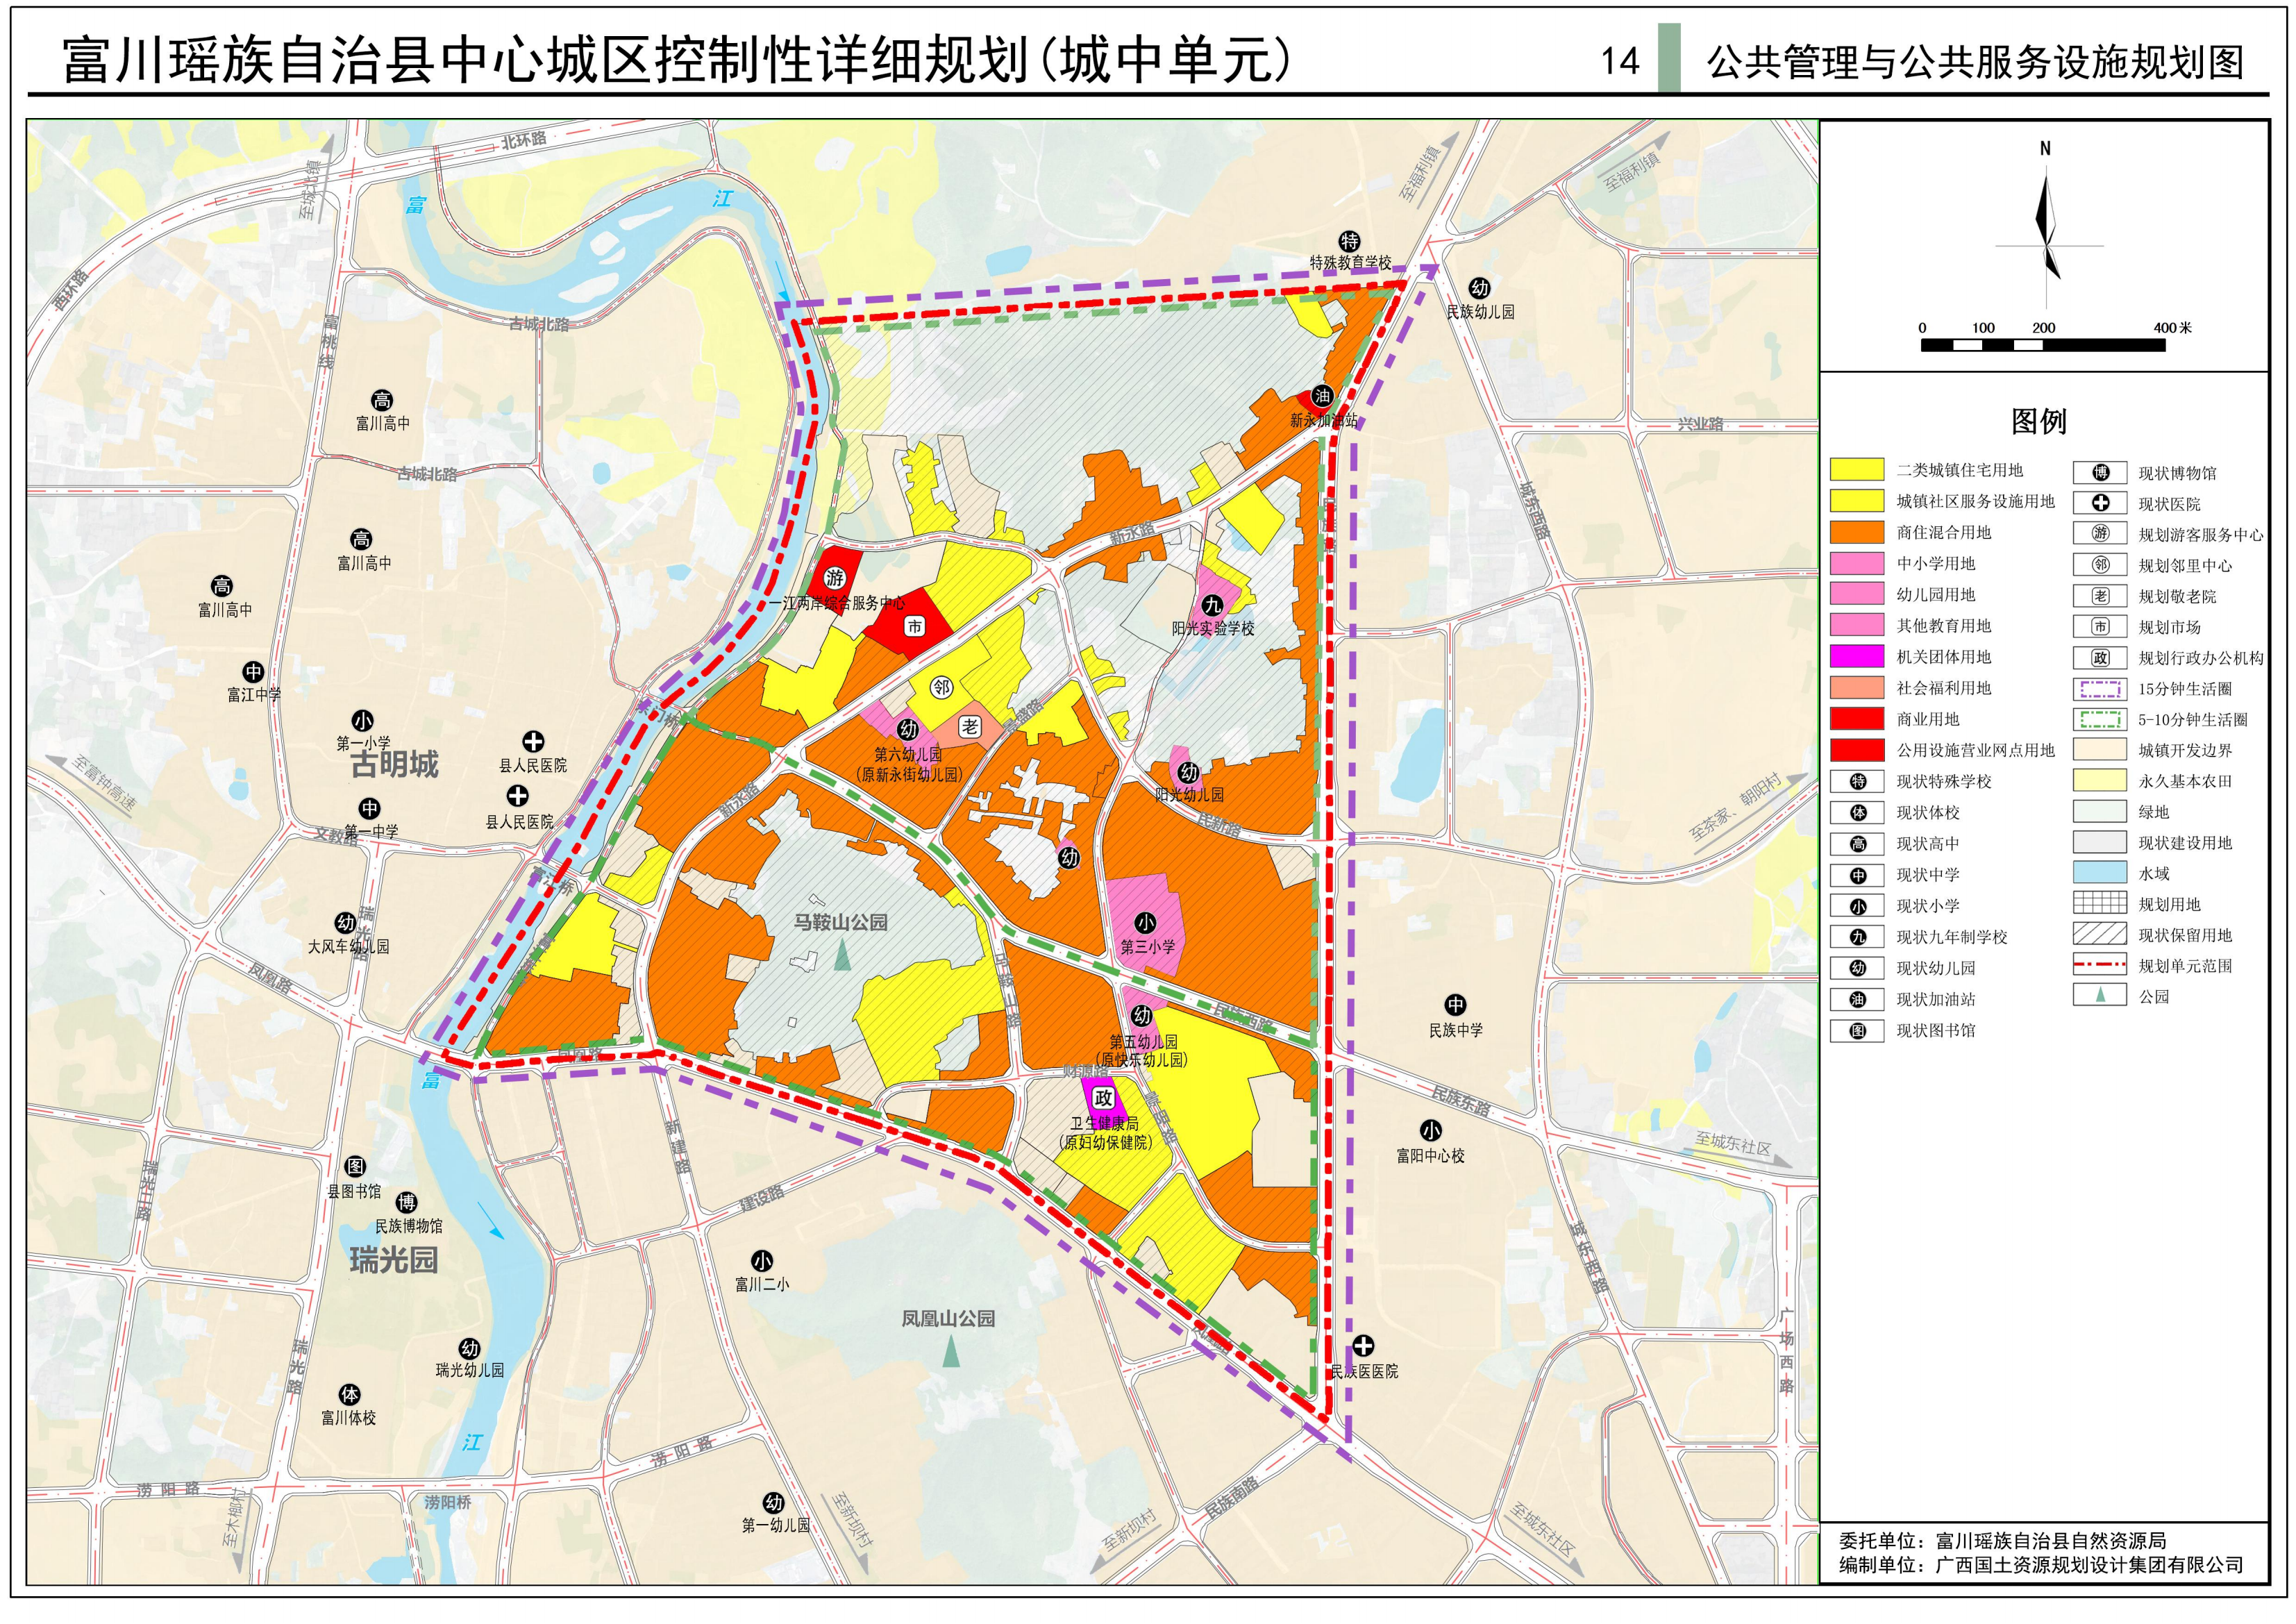
Task: Select the 博 icon at 民族博物馆
Action: tap(406, 1202)
